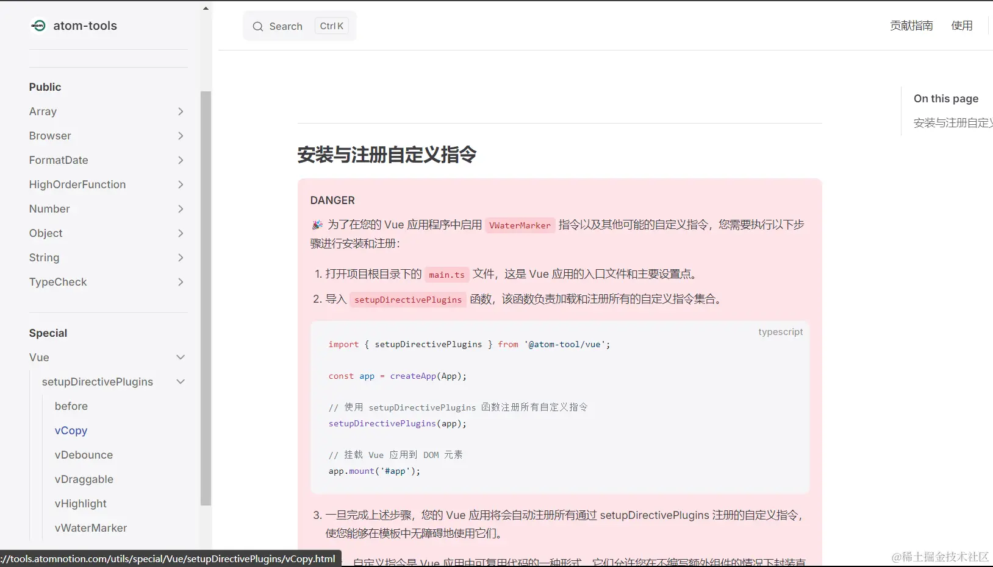The height and width of the screenshot is (567, 993).
Task: Expand the HighOrderFunction section chevron
Action: click(181, 185)
